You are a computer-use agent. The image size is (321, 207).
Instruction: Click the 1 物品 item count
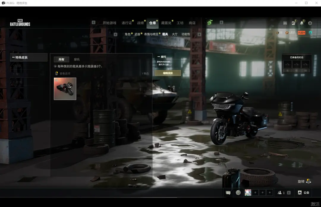tap(145, 74)
